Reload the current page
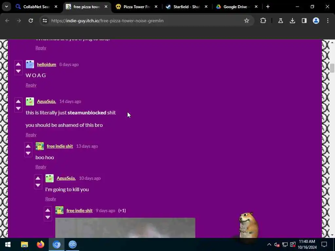The width and height of the screenshot is (335, 251). tap(31, 21)
